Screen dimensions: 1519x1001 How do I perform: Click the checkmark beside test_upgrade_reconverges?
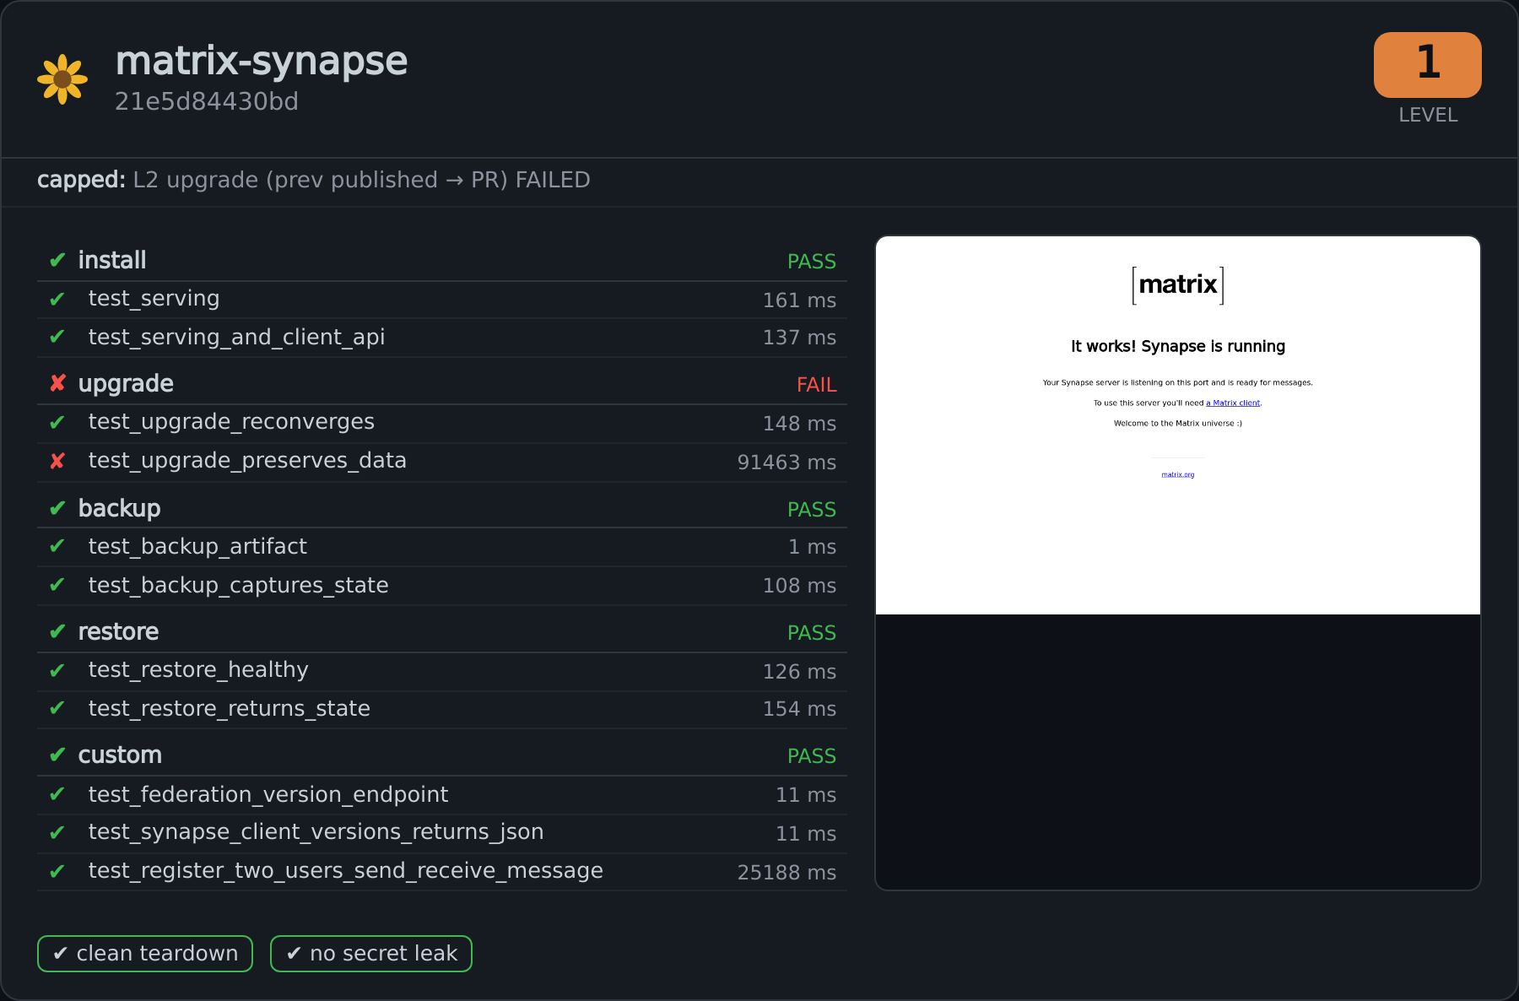click(x=57, y=422)
